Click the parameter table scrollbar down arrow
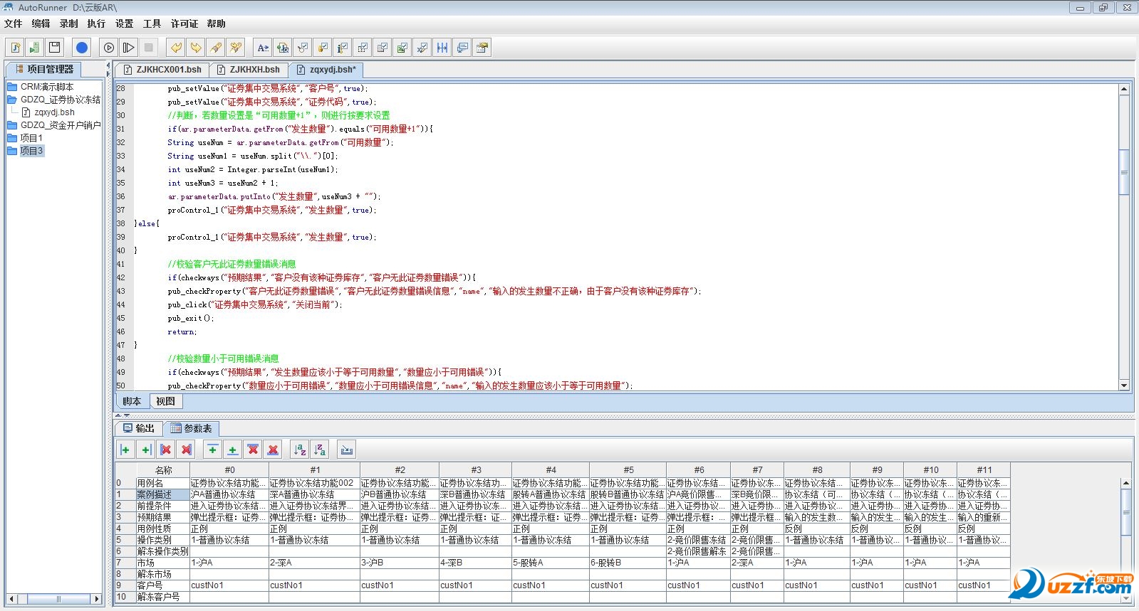This screenshot has width=1139, height=611. coord(1126,598)
